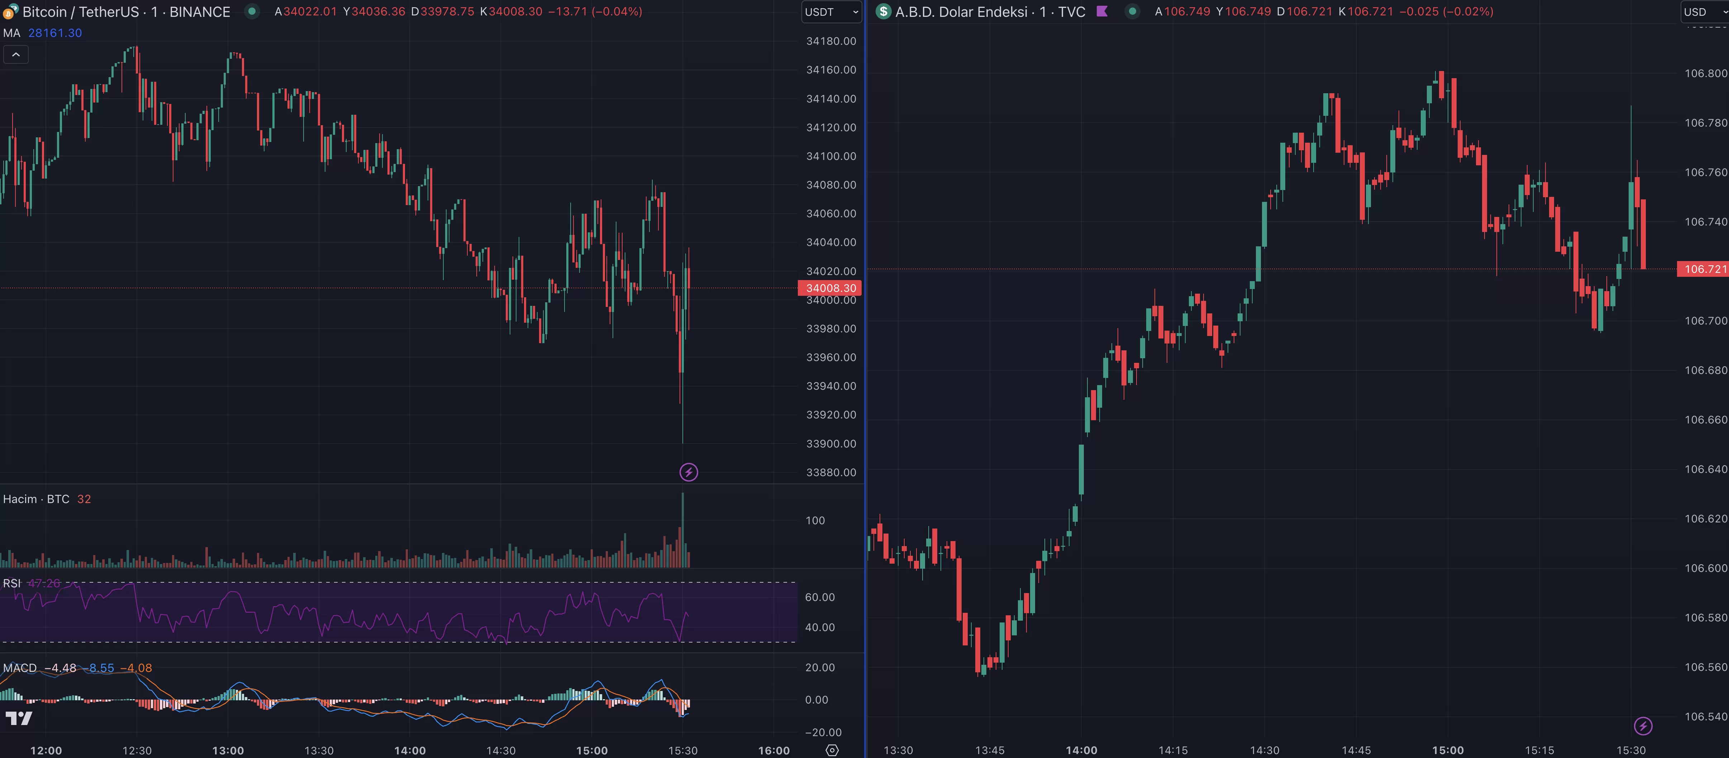The image size is (1729, 758).
Task: Click the green market status dot on the Dolar Endeksi chart
Action: pyautogui.click(x=1132, y=11)
